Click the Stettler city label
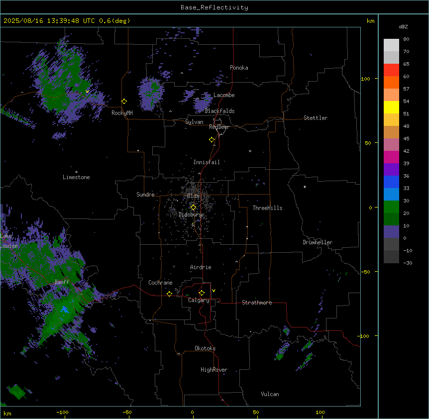 point(316,118)
